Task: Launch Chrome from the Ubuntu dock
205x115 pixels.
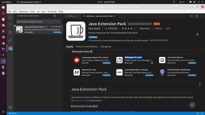Action: tap(3, 43)
